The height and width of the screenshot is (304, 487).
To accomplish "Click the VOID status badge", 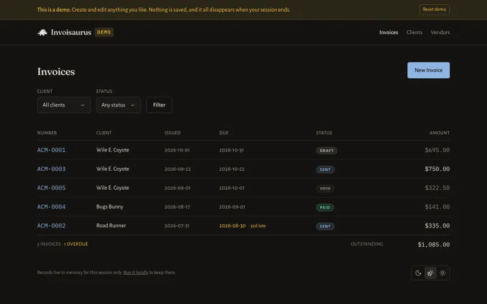I will [325, 188].
